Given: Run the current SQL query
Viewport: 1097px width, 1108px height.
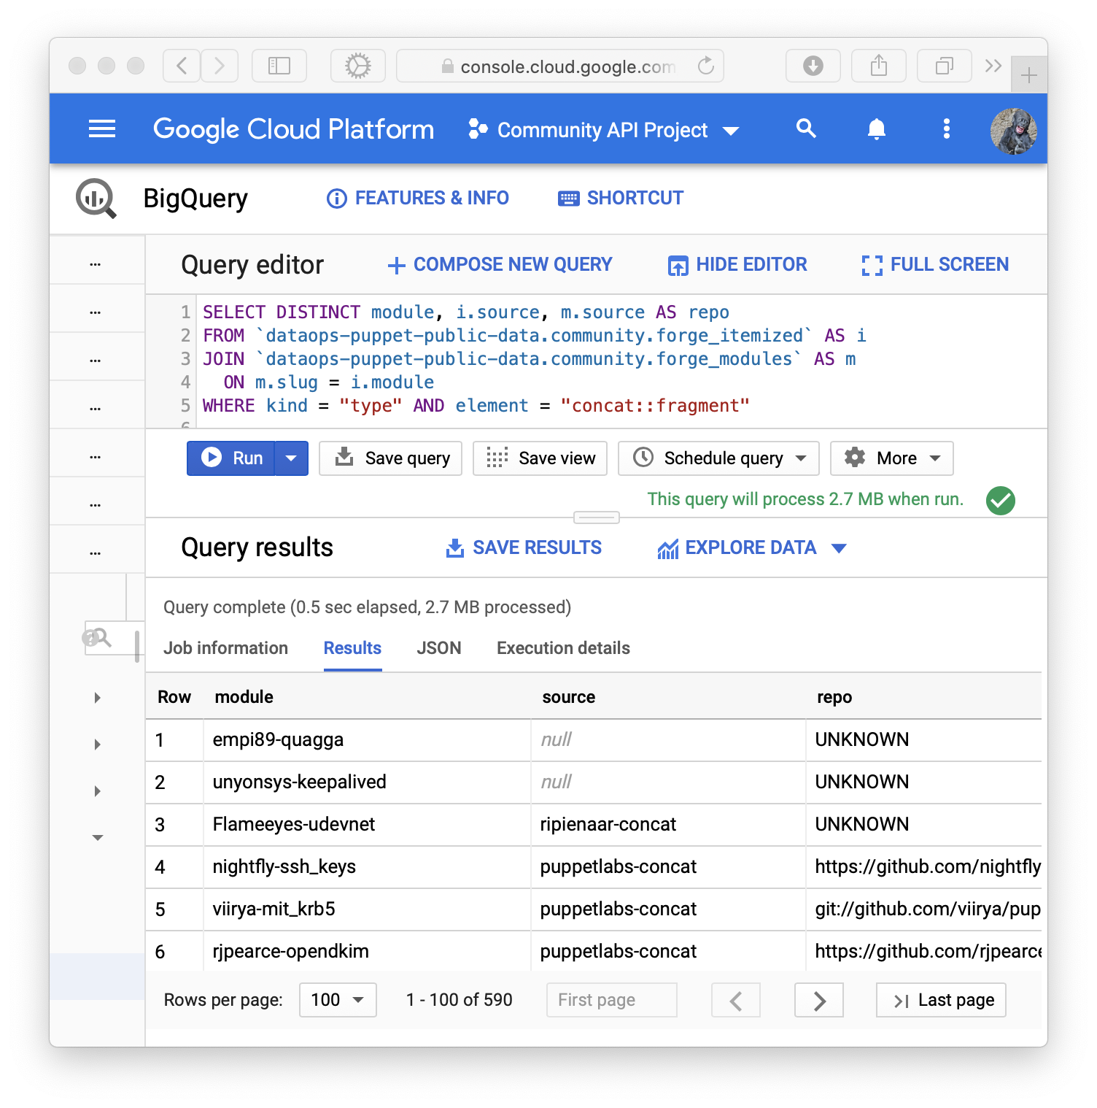Looking at the screenshot, I should tap(235, 458).
